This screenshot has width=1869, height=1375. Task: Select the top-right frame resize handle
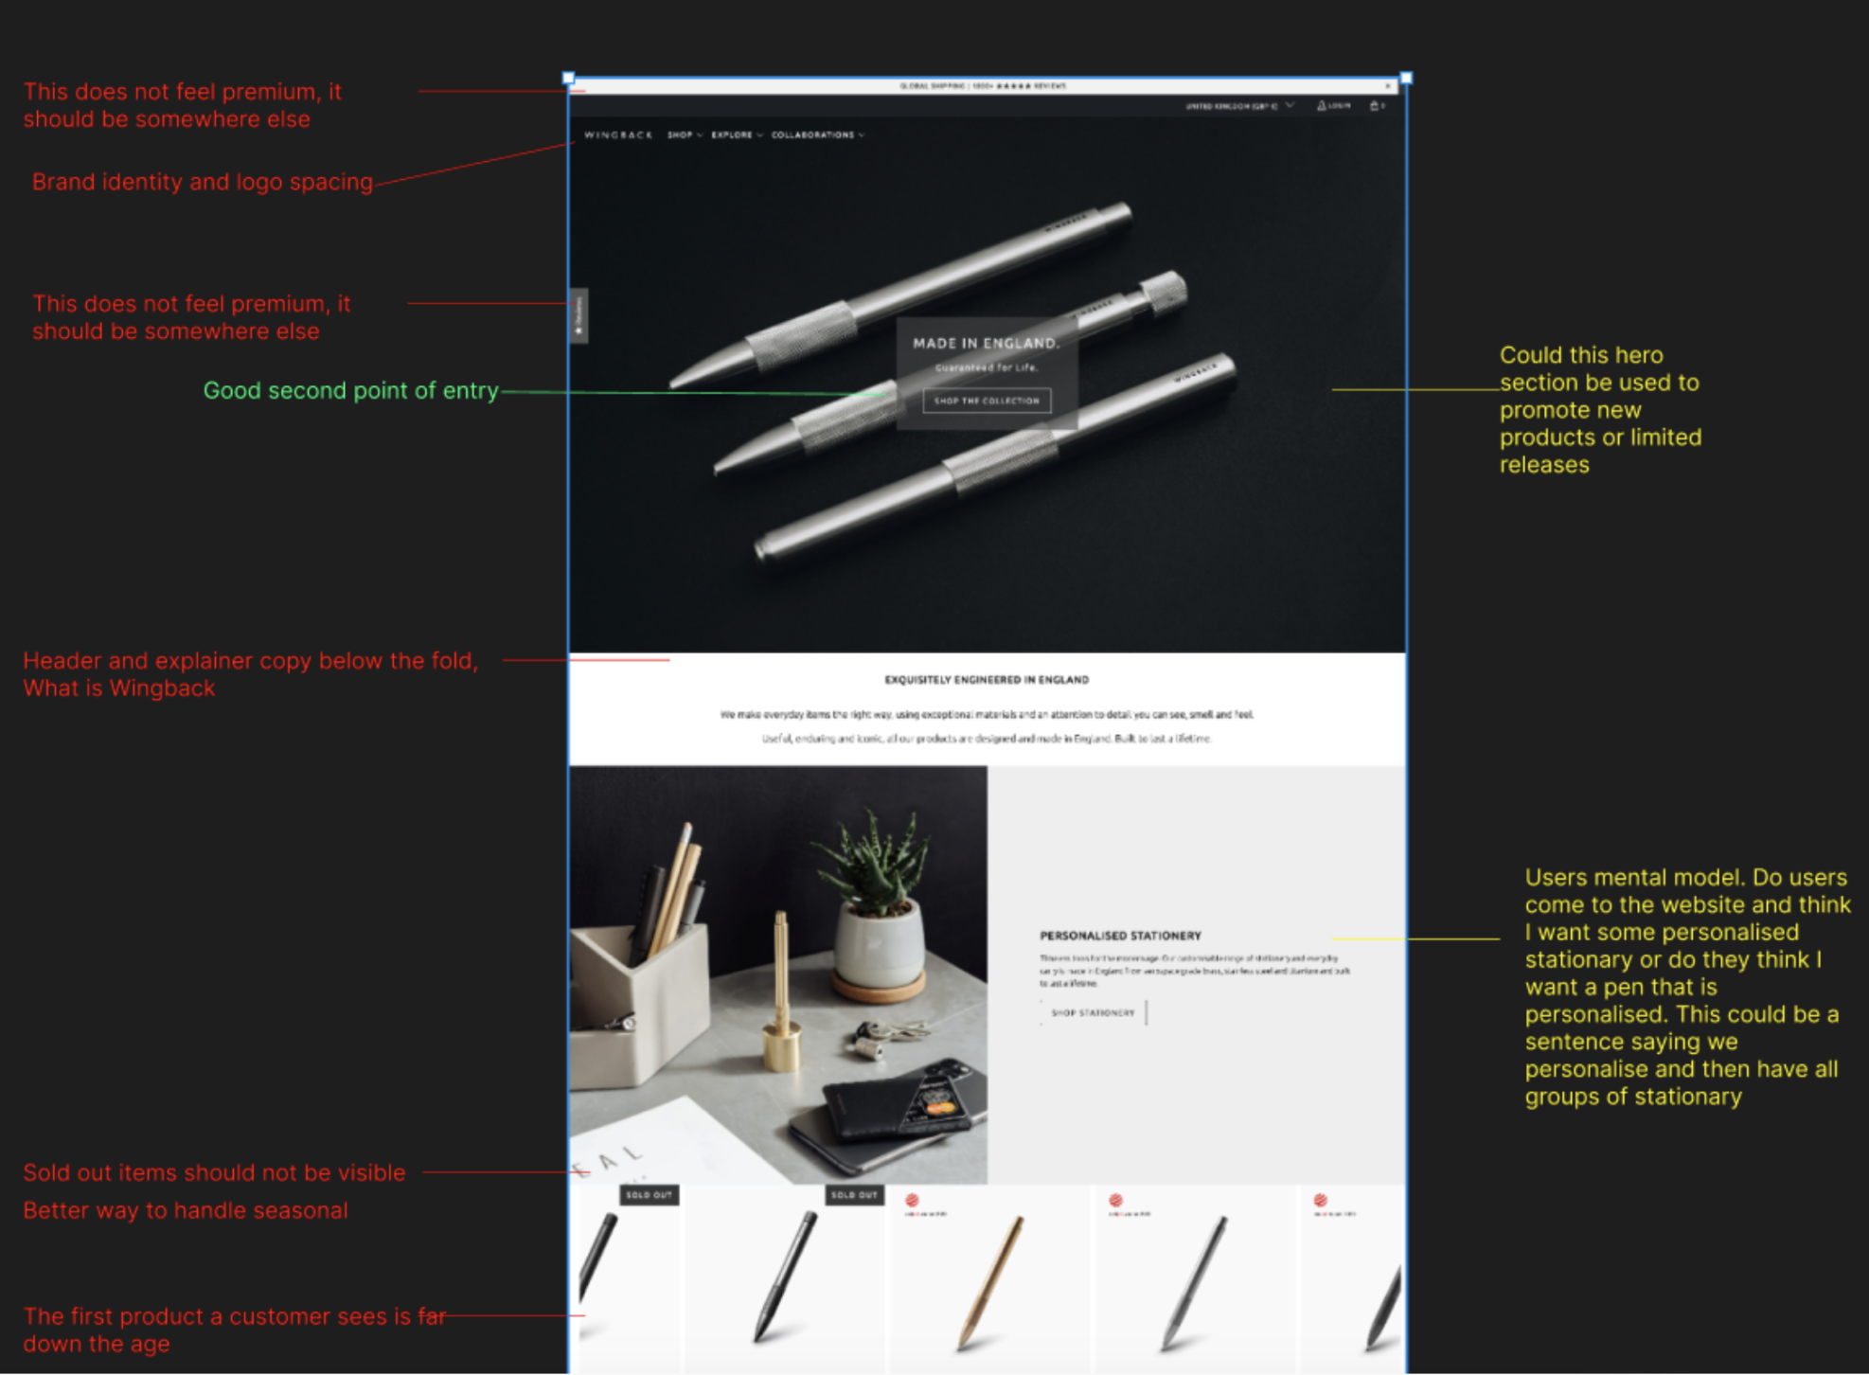pyautogui.click(x=1406, y=78)
